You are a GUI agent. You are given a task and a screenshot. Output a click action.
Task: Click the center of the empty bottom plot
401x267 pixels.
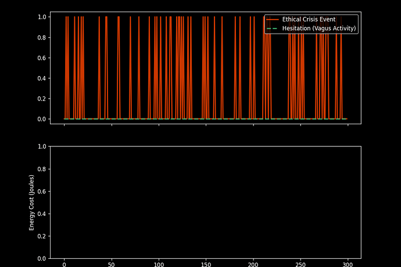point(206,203)
